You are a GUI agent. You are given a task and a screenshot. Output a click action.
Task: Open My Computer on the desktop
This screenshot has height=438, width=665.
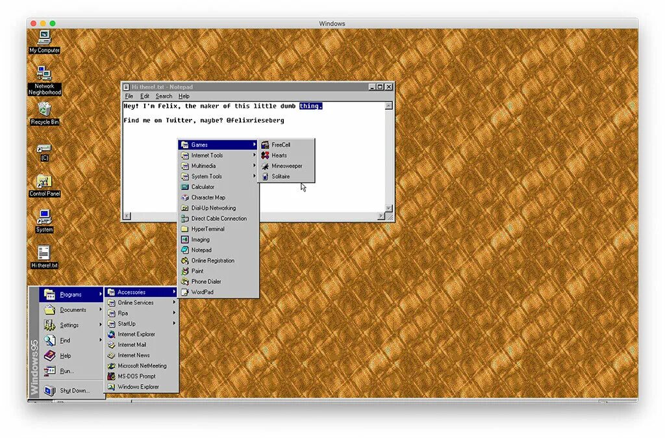44,39
